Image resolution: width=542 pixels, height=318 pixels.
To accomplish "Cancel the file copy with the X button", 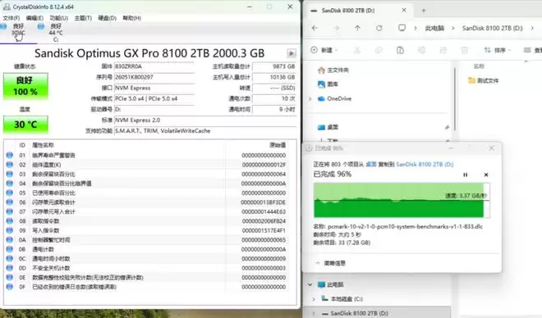I will 486,175.
